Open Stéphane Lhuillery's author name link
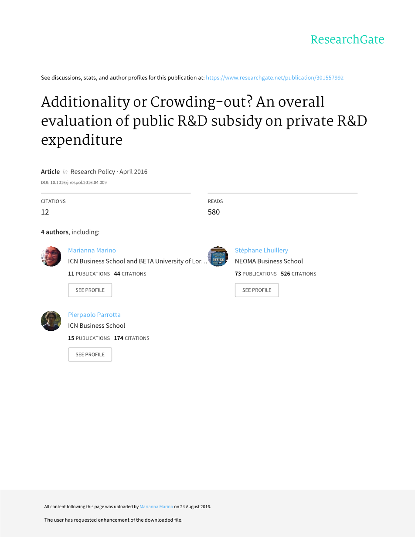The height and width of the screenshot is (537, 415). [261, 250]
